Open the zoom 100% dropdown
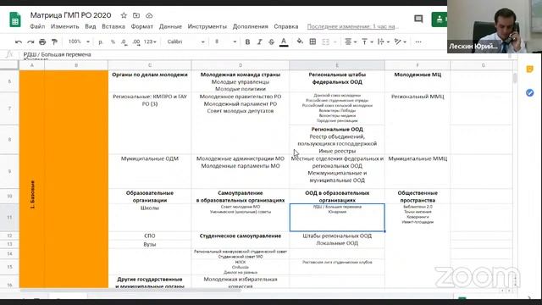 click(x=79, y=42)
